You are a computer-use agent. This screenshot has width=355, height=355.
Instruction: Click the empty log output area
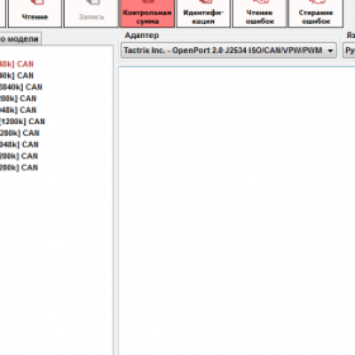pos(237,210)
